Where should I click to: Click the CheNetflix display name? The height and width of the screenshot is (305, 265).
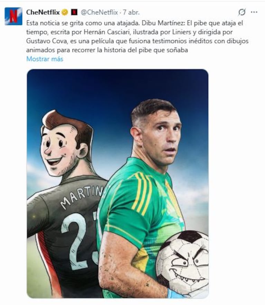[x=43, y=12]
